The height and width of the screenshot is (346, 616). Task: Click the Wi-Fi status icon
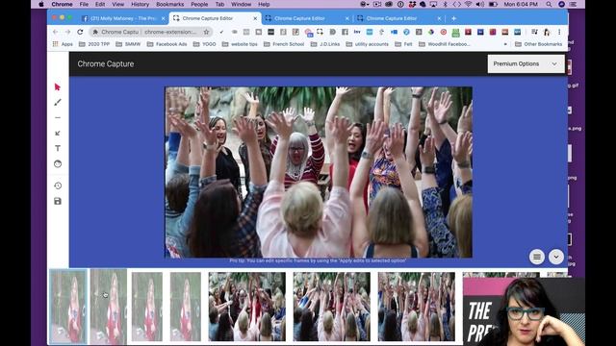point(468,4)
